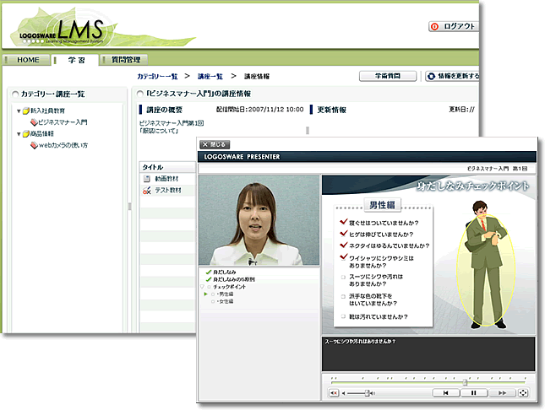
Task: Click the 新入社員教育 folder icon
Action: (x=26, y=111)
